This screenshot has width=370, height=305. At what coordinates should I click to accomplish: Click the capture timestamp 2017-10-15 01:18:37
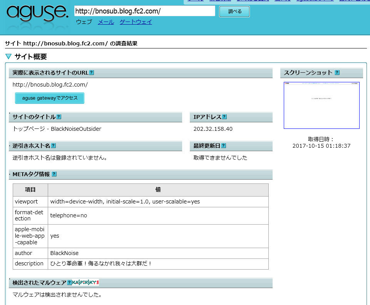pyautogui.click(x=321, y=146)
